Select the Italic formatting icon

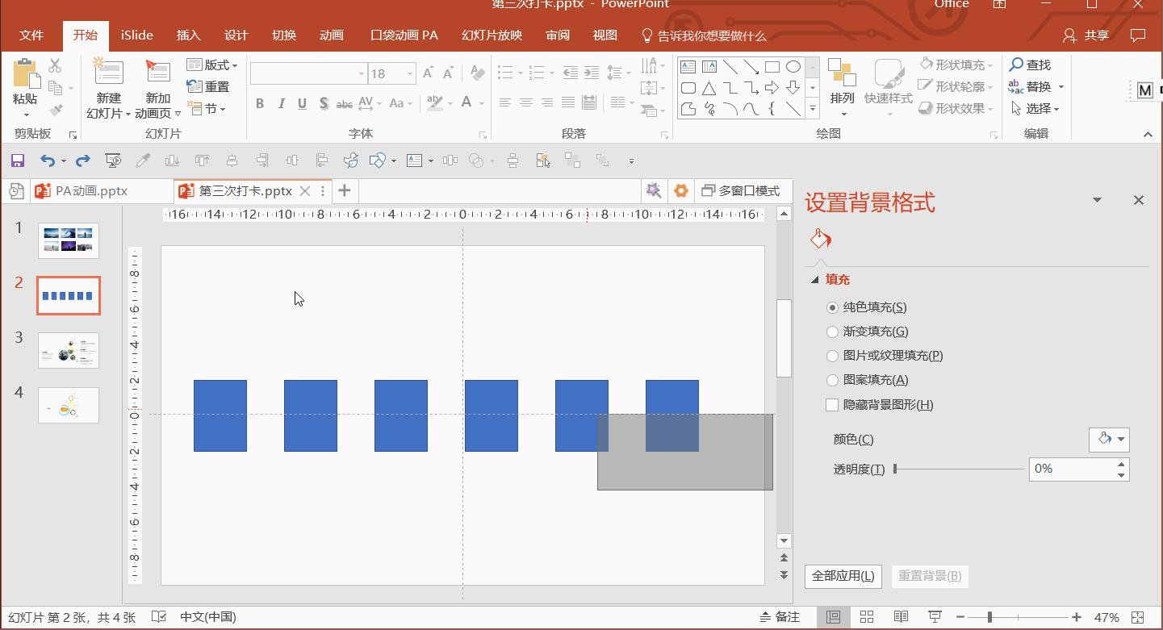[x=281, y=103]
